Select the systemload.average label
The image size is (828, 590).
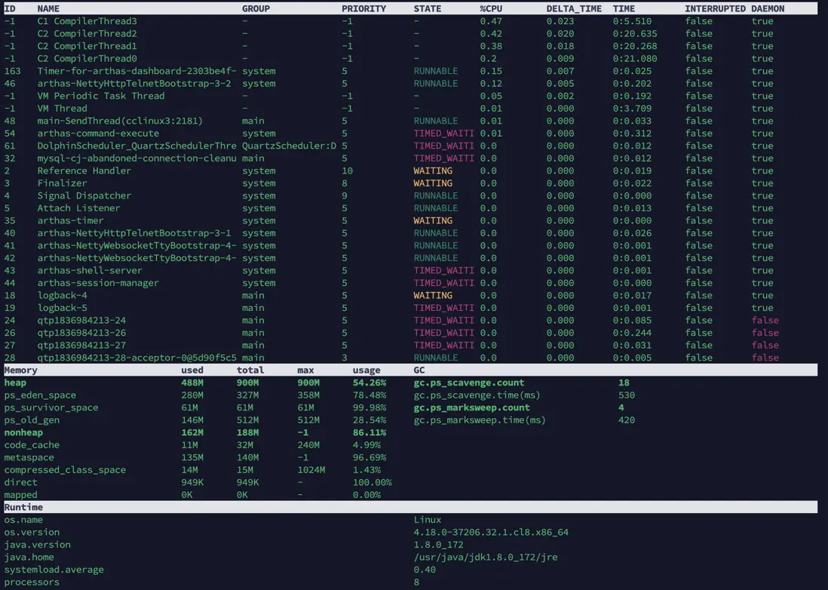click(54, 570)
